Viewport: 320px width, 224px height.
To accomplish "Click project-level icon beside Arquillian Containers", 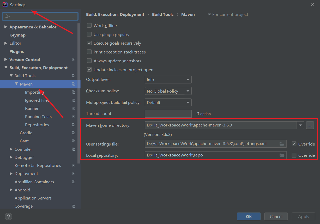I will (73, 182).
